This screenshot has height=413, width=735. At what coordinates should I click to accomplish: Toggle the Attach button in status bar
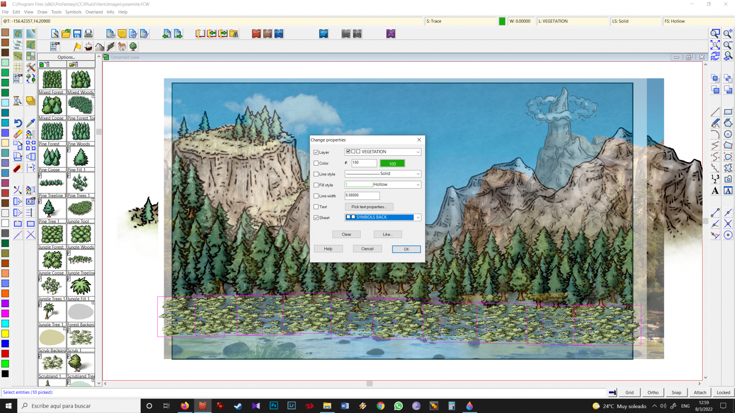point(700,392)
